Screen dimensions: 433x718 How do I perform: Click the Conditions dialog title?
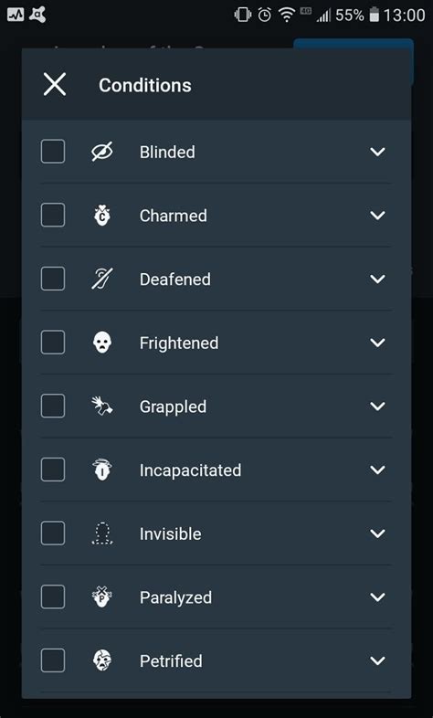(x=145, y=85)
